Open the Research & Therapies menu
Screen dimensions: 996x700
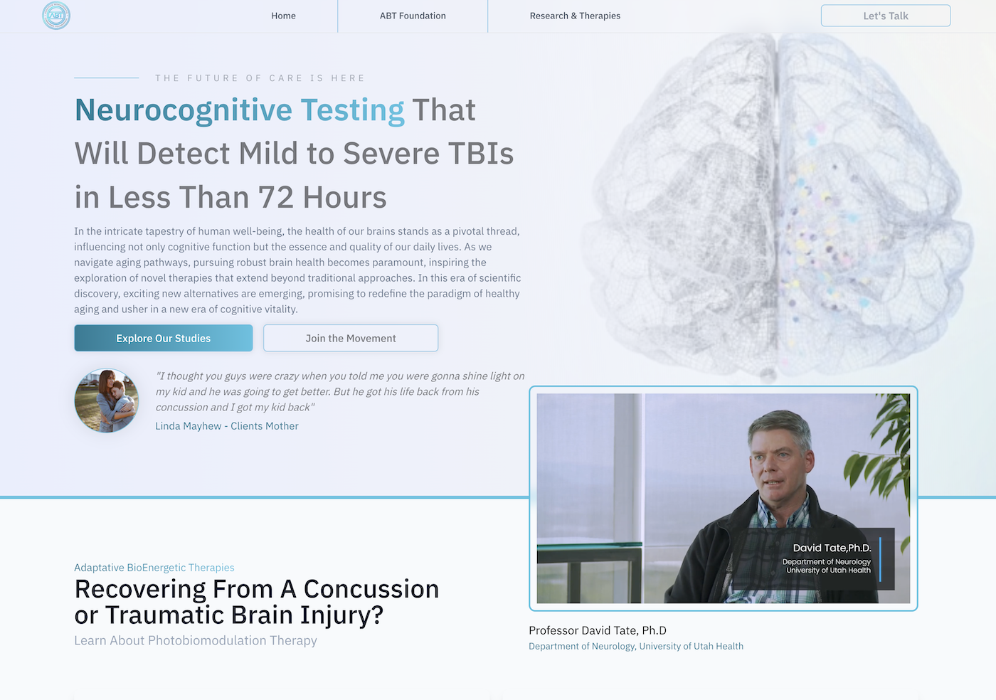coord(575,16)
